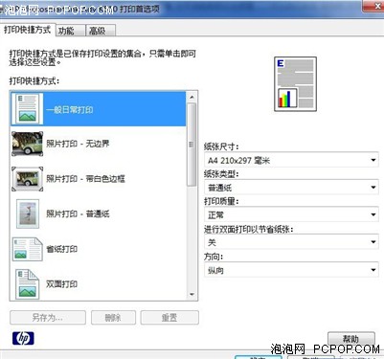Screen dimensions: 384x359
Task: Click the 帮助 button
Action: pos(351,338)
